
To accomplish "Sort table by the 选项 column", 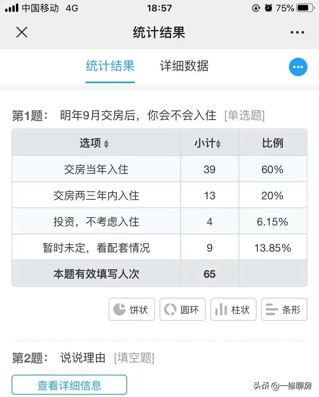I will (93, 143).
